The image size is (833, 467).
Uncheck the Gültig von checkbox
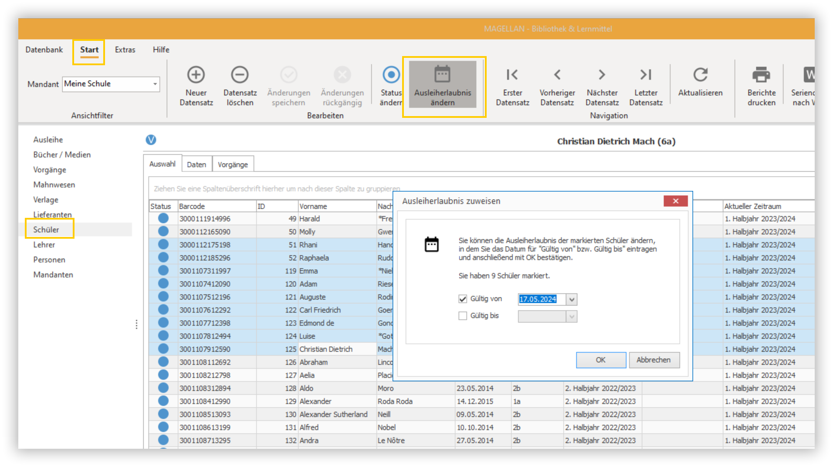click(x=463, y=299)
